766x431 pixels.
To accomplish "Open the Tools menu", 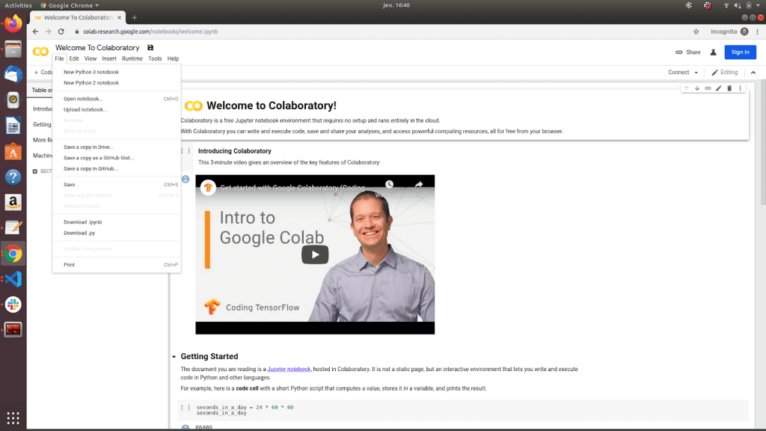I will 155,58.
